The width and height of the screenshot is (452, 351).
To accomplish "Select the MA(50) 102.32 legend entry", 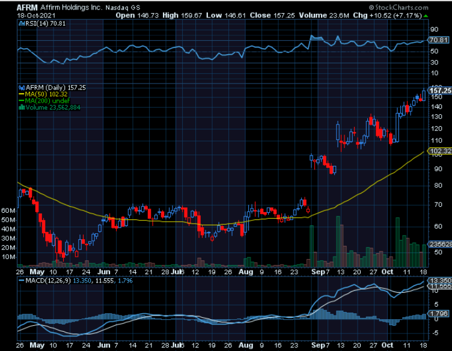I will pyautogui.click(x=46, y=94).
